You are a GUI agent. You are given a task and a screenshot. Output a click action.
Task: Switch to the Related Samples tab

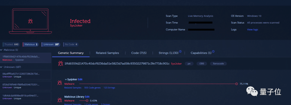pyautogui.click(x=108, y=53)
